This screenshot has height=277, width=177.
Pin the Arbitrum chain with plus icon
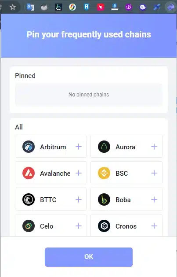79,147
